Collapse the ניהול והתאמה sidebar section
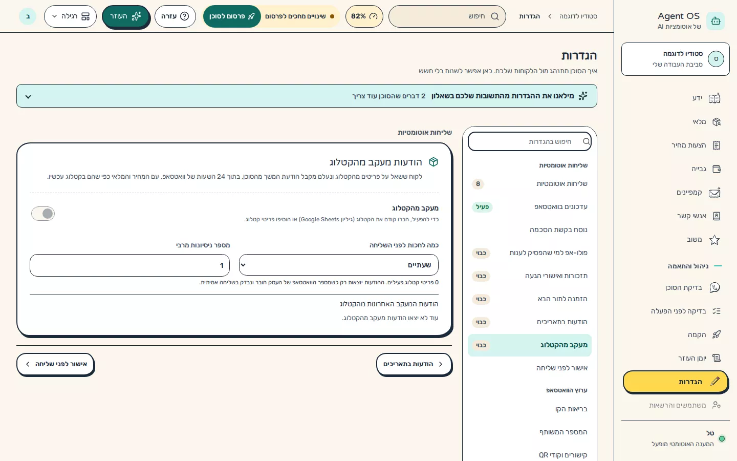737x461 pixels. click(695, 266)
